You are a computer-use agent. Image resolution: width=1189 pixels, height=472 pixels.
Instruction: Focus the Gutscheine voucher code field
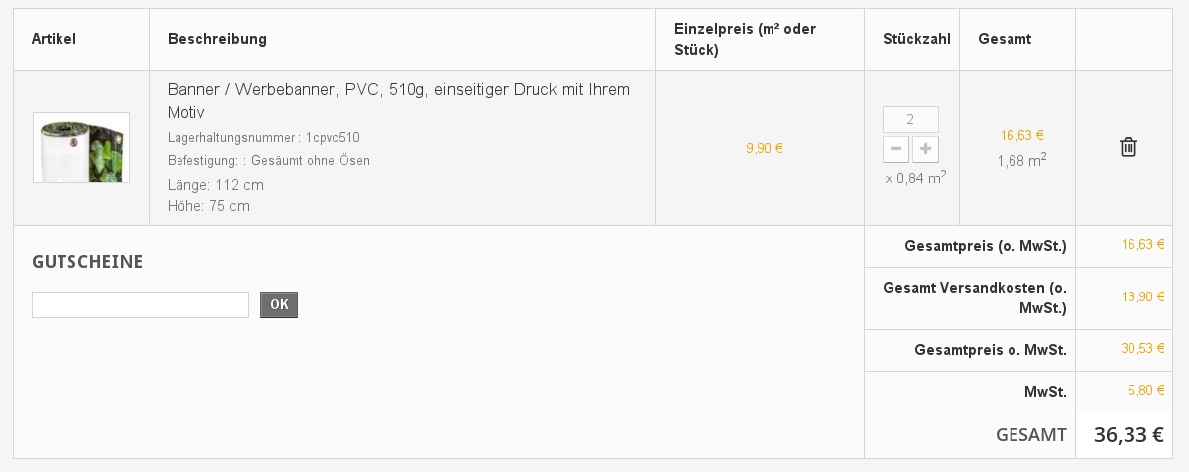pyautogui.click(x=140, y=304)
